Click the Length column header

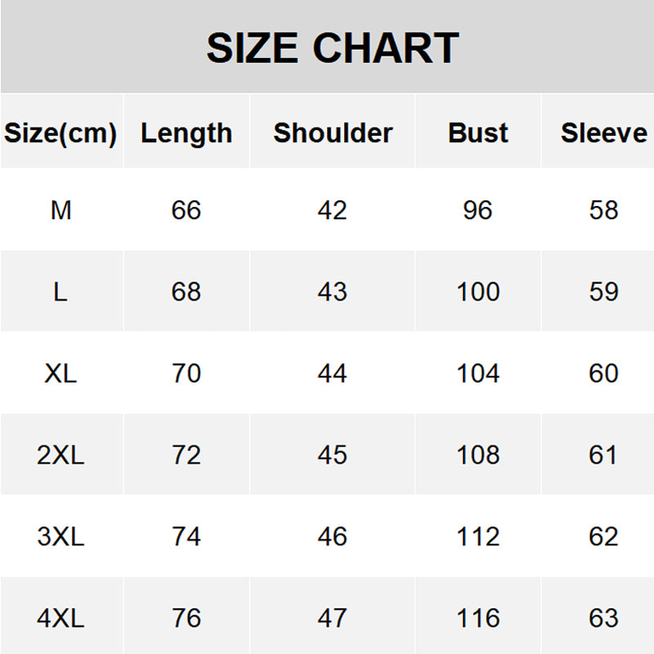186,133
